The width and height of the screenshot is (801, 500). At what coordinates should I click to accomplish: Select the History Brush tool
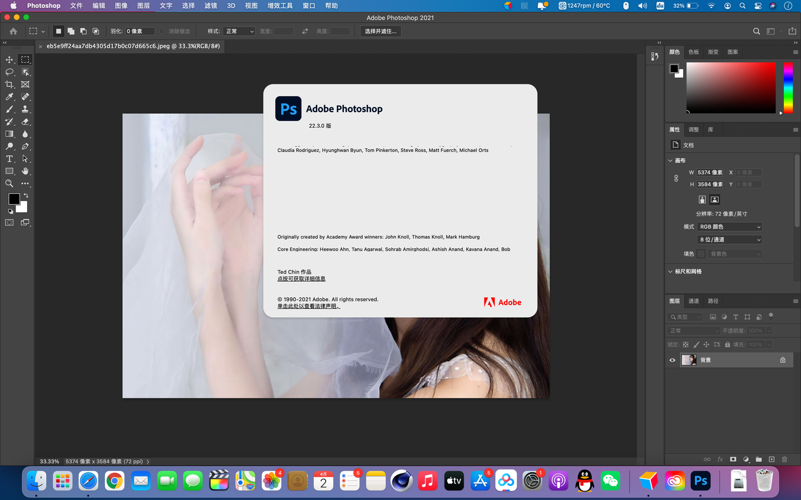point(9,122)
